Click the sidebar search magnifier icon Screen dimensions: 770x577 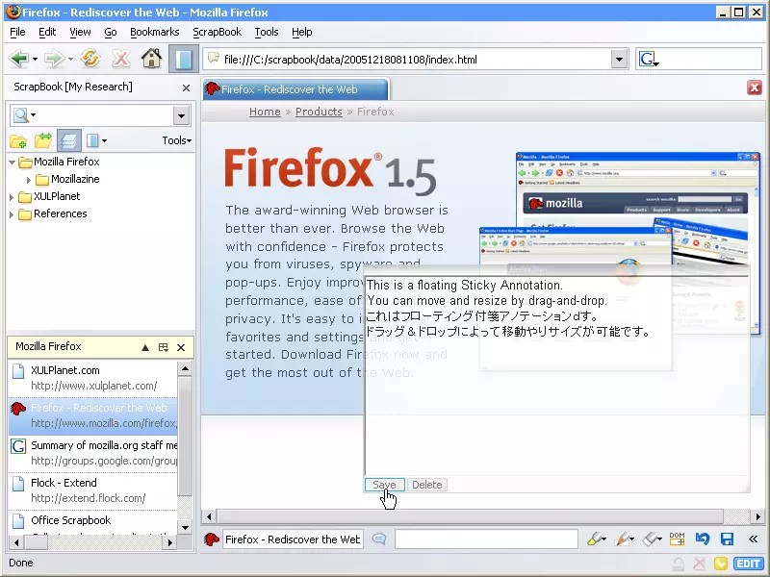[21, 115]
